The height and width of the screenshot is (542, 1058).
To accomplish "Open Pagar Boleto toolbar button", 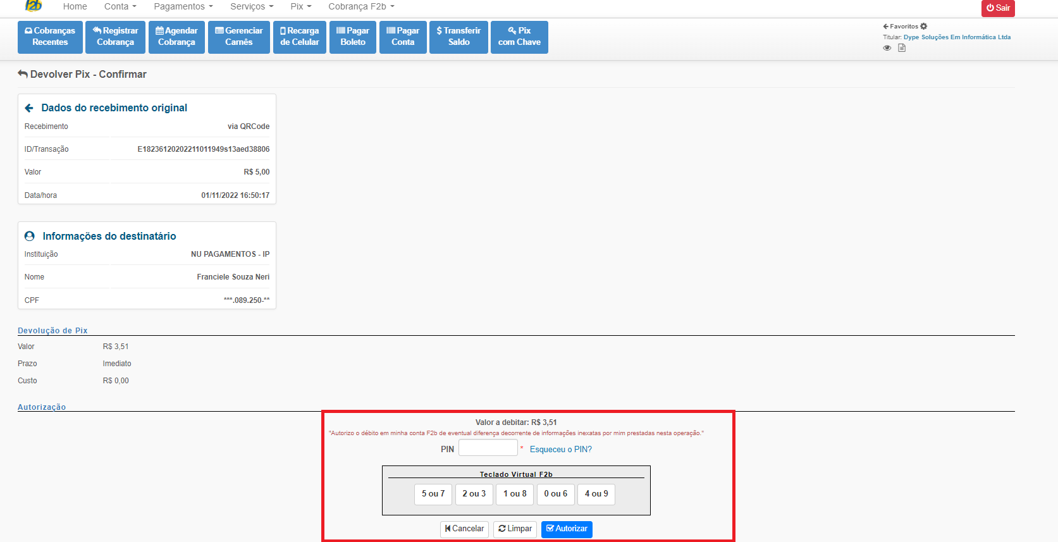I will coord(353,37).
